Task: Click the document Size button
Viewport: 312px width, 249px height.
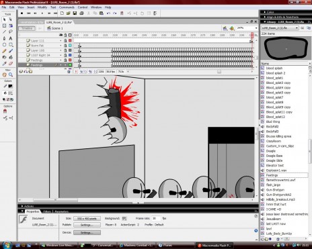Action: point(87,218)
